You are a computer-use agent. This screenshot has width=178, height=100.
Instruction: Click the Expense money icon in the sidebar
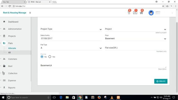point(4,80)
